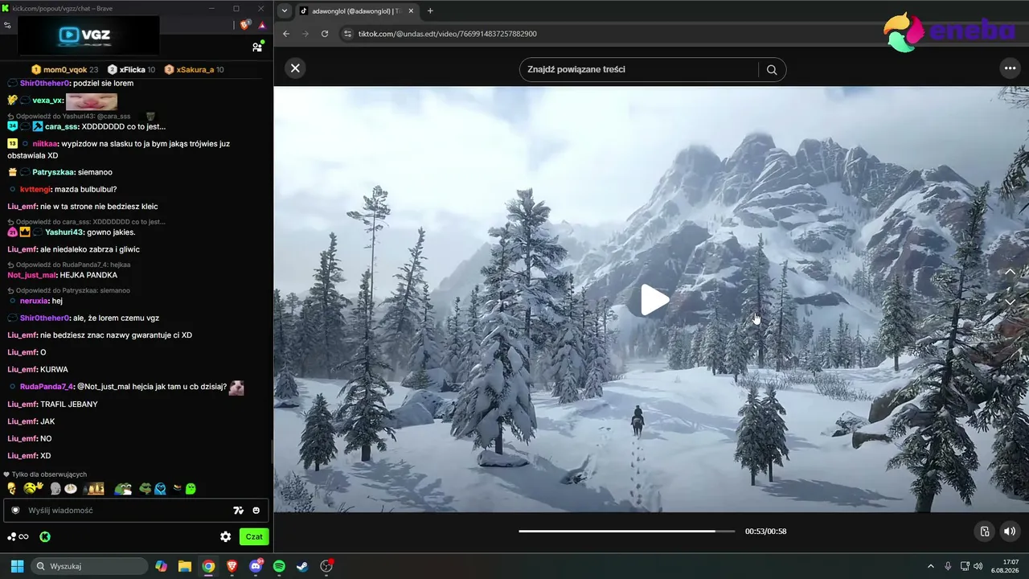
Task: Open Copilot from the taskbar
Action: [162, 566]
